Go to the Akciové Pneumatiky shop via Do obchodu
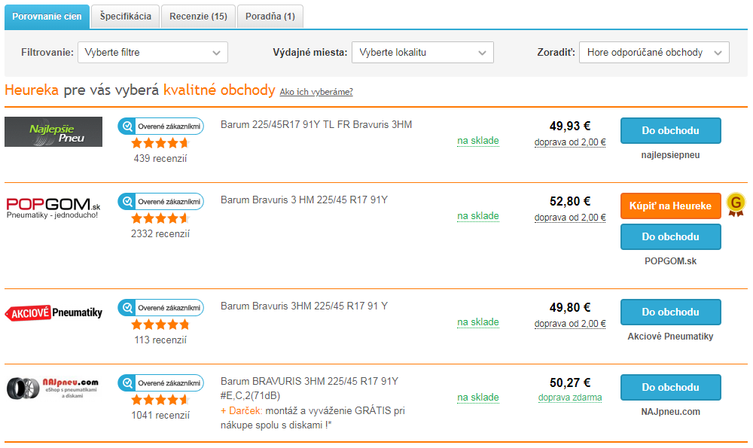Image resolution: width=753 pixels, height=448 pixels. pos(670,312)
